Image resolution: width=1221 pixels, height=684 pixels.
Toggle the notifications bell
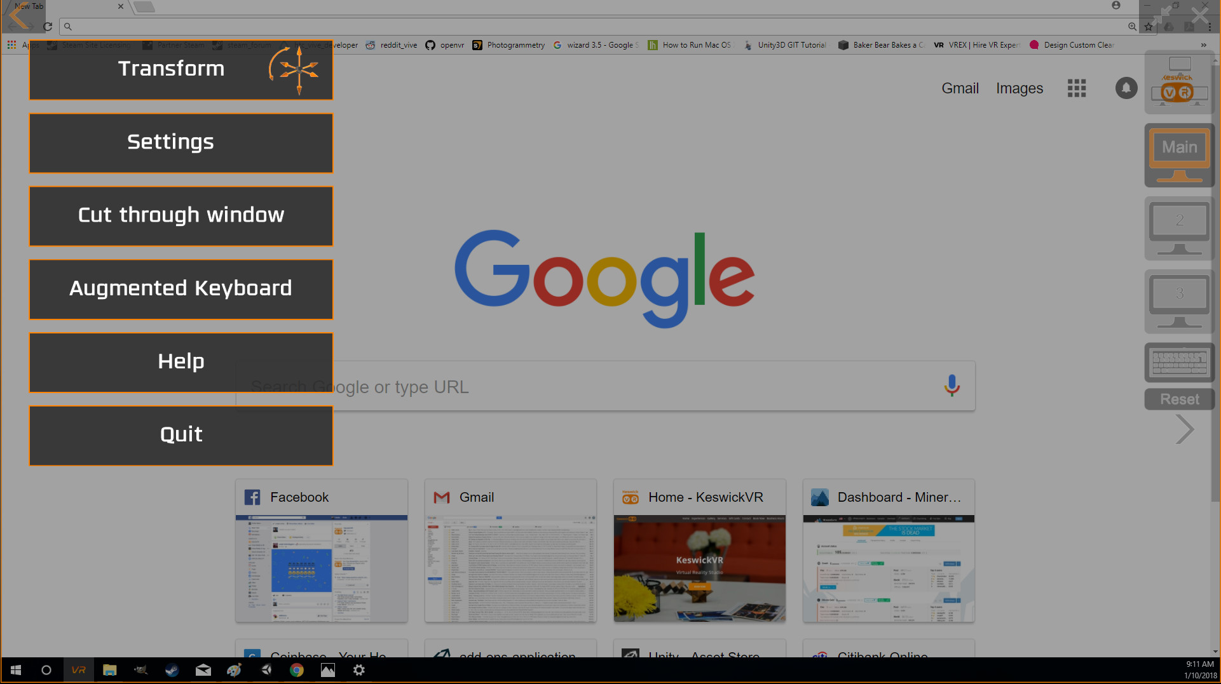[1126, 88]
